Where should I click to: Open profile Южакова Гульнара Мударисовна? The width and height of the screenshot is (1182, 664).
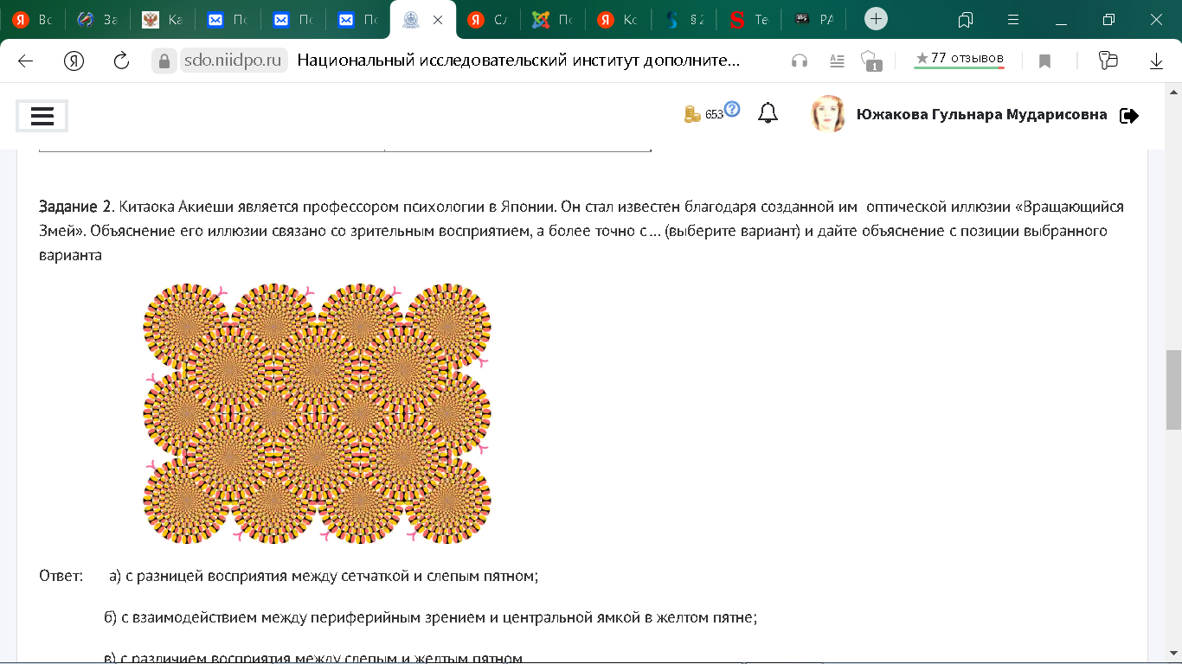click(981, 114)
